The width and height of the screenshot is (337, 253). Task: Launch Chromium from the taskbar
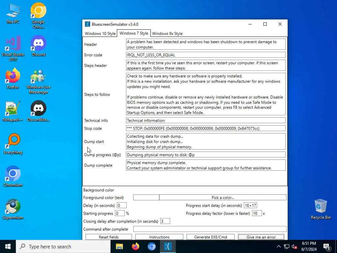point(151,246)
